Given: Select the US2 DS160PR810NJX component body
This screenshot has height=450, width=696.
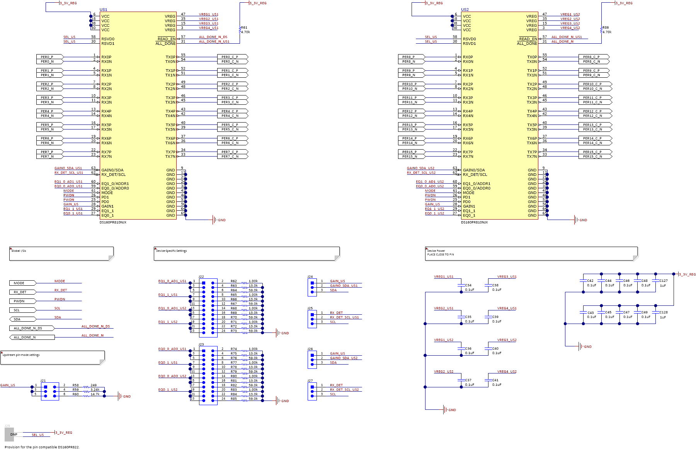Looking at the screenshot, I should tap(500, 116).
